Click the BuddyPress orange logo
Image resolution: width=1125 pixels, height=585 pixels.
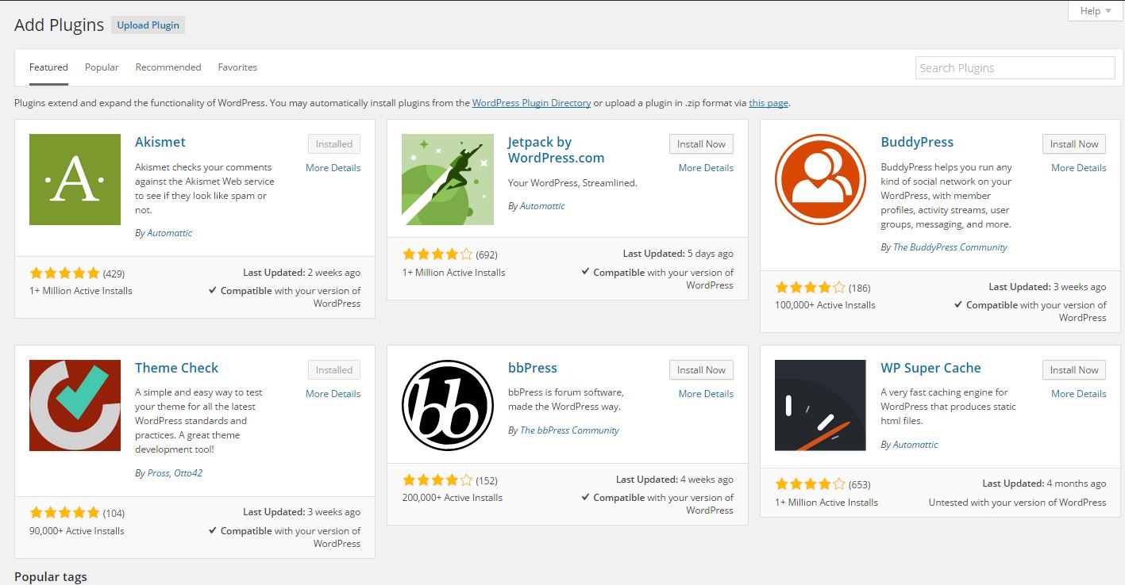(820, 179)
